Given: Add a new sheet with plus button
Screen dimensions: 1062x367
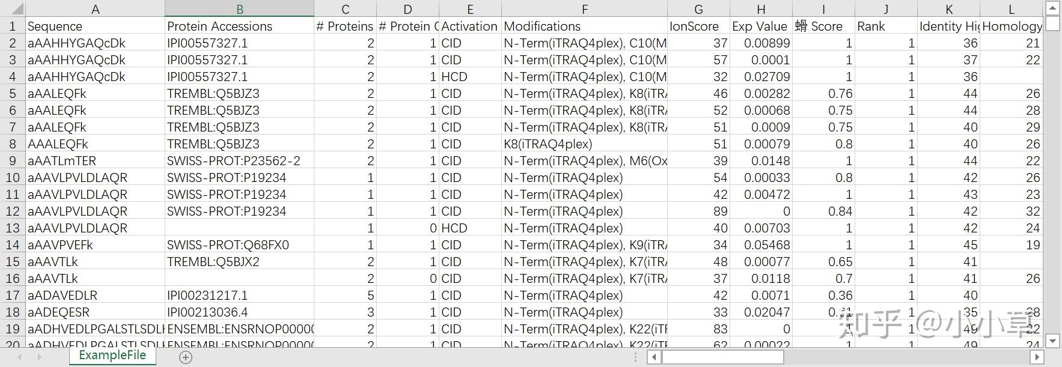Looking at the screenshot, I should [x=186, y=357].
